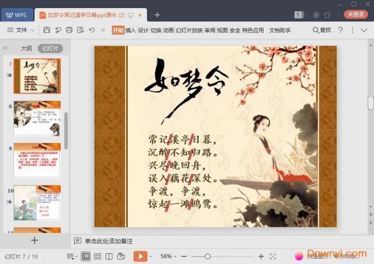Viewport: 374px width, 264px height.
Task: Select slide 9 thumbnail
Action: tap(37, 160)
